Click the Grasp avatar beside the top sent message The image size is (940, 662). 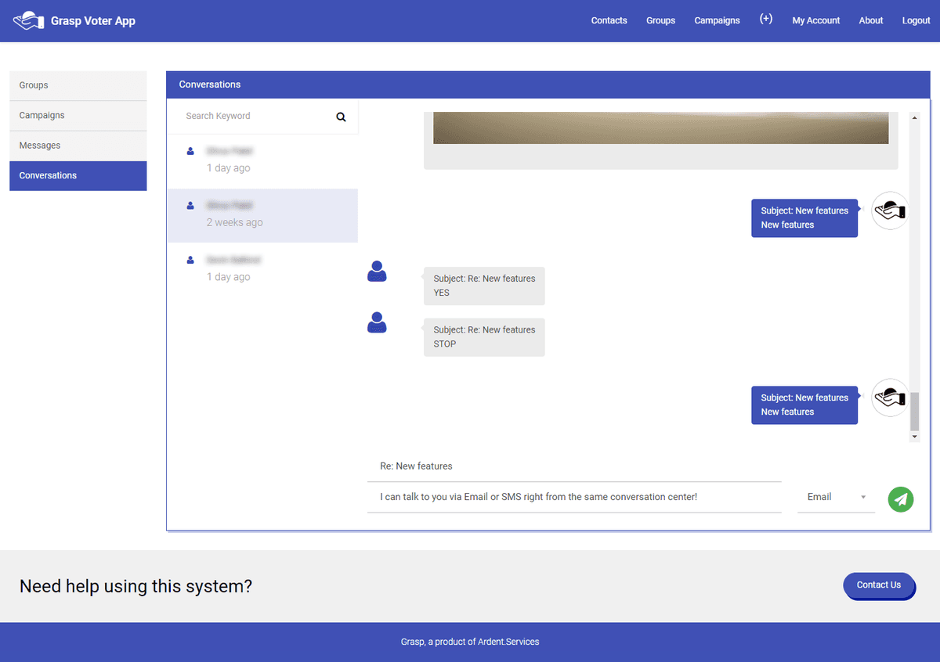pos(890,210)
